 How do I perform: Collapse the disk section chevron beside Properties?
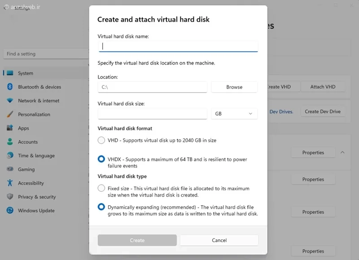coord(342,152)
